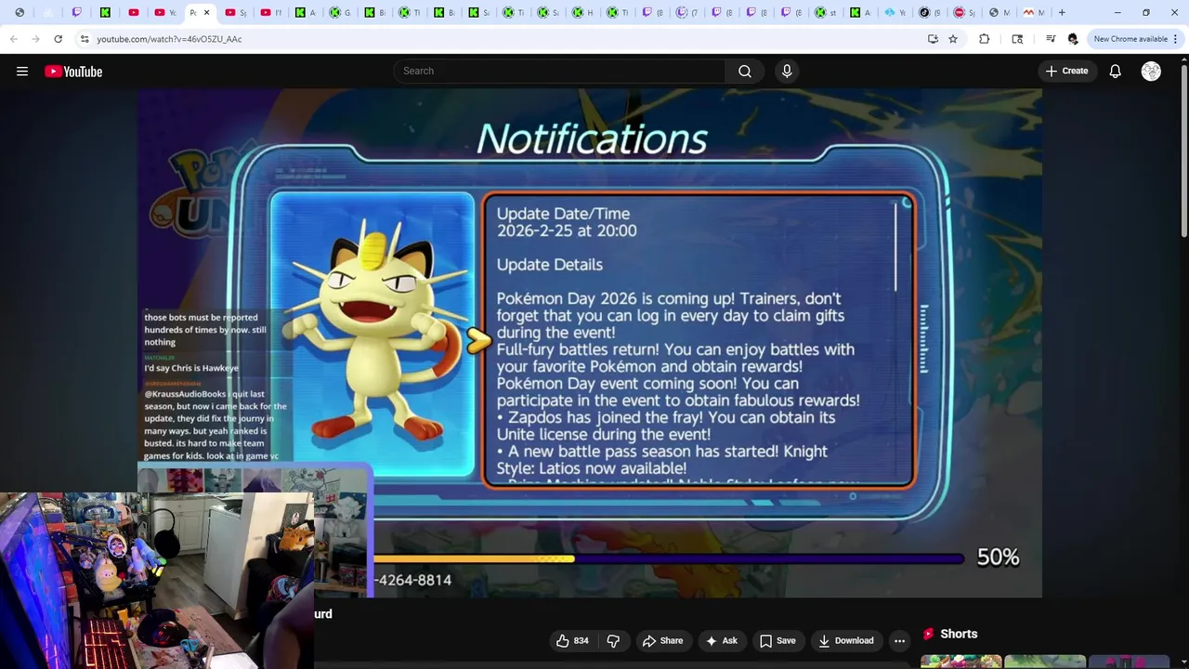Save the video to a playlist
The height and width of the screenshot is (669, 1189).
tap(777, 640)
